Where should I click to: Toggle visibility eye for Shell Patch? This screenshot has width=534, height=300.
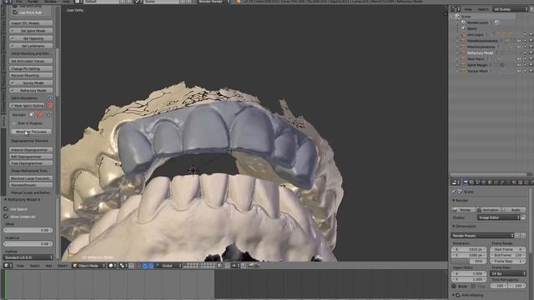click(x=519, y=59)
